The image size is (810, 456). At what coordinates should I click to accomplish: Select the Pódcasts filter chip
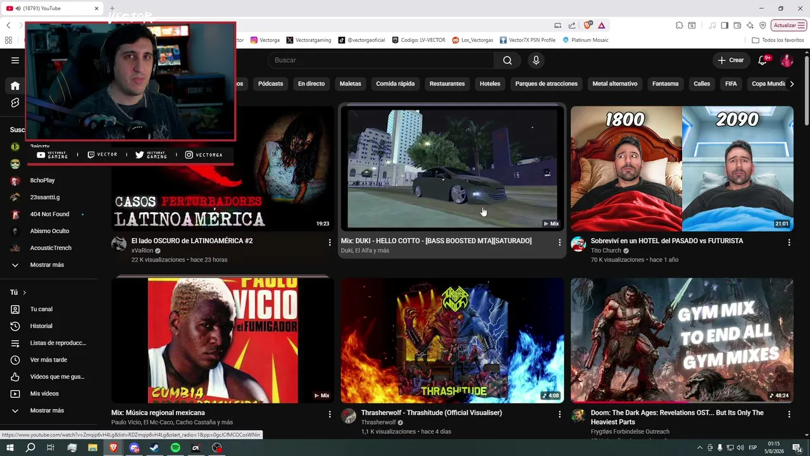tap(270, 84)
